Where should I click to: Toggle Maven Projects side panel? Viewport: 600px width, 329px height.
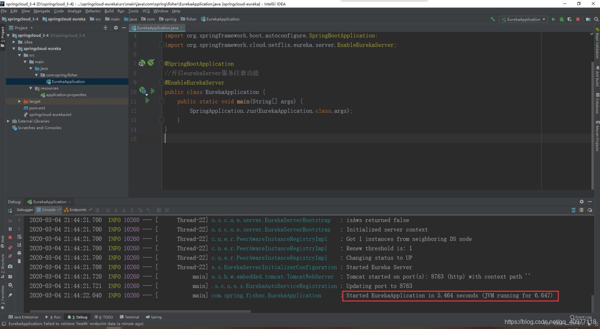597,136
